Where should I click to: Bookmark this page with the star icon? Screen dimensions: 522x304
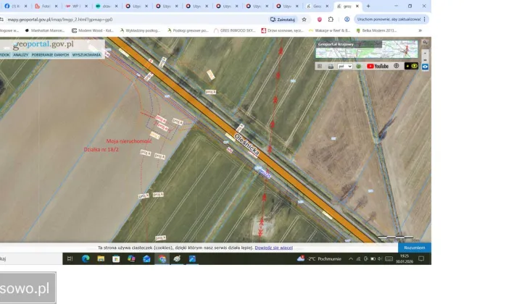pyautogui.click(x=304, y=20)
